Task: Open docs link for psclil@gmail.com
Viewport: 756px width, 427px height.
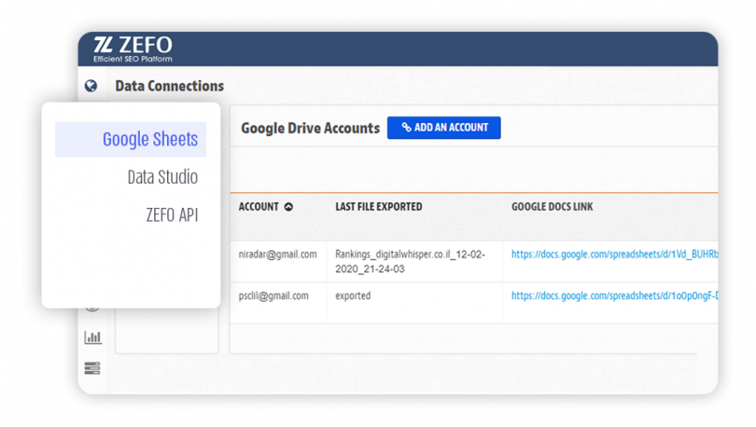Action: point(615,296)
